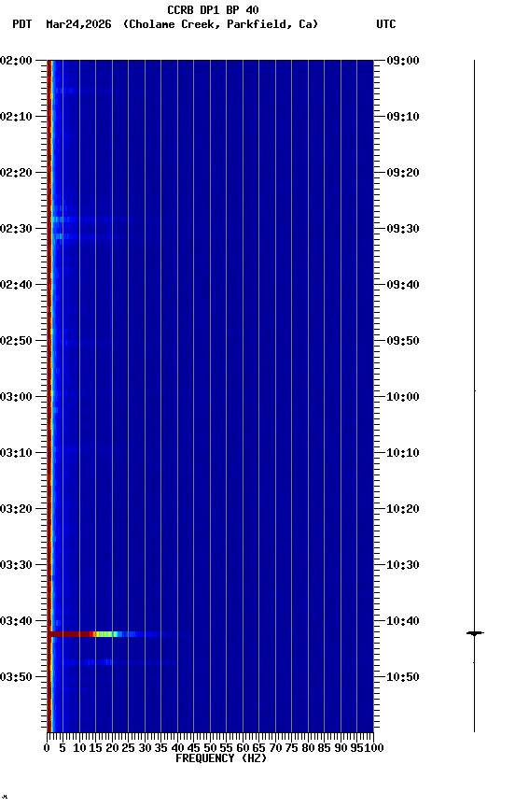
Task: Click the frequency axis label "80"
Action: point(308,748)
